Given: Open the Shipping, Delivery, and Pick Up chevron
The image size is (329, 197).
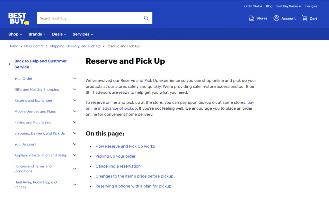Looking at the screenshot, I should 75,133.
